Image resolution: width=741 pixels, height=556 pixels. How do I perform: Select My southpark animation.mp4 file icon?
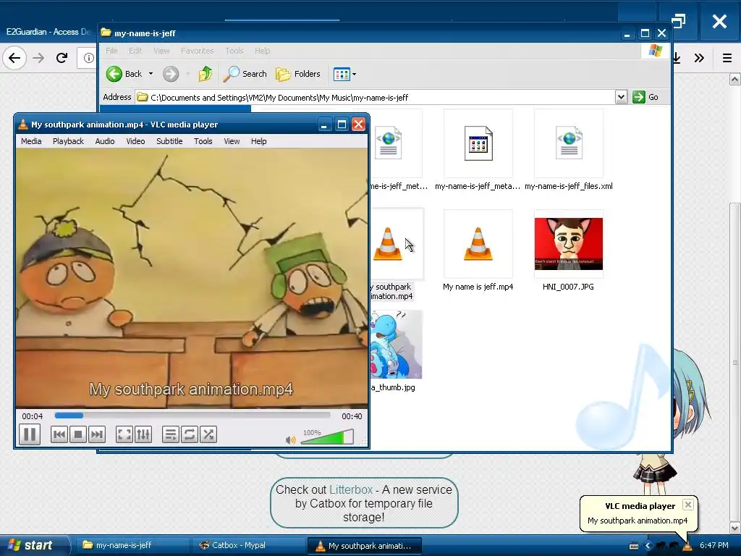(x=388, y=244)
